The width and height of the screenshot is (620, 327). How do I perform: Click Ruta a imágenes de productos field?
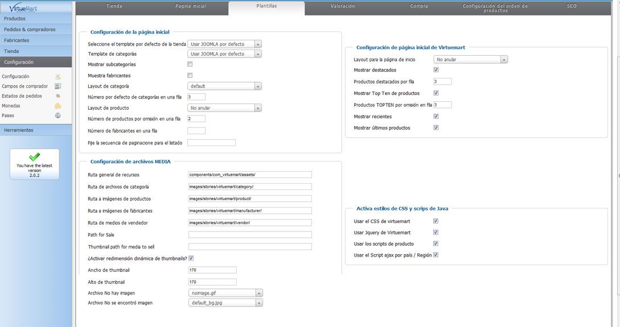[x=250, y=198]
